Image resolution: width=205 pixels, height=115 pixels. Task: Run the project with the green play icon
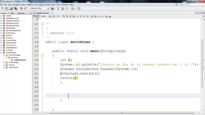pyautogui.click(x=67, y=9)
